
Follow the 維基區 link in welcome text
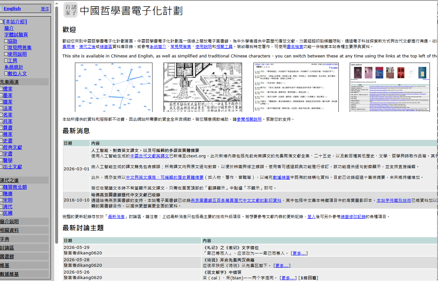click(x=106, y=47)
